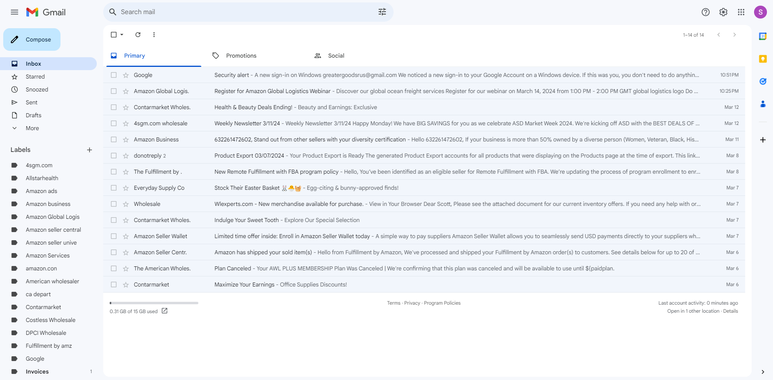The image size is (773, 380).
Task: Open the Drafts folder
Action: click(48, 115)
